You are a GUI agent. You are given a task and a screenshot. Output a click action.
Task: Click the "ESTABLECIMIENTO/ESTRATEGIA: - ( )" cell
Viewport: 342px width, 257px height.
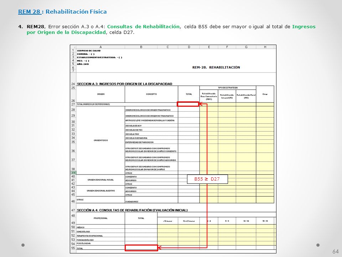click(x=99, y=57)
